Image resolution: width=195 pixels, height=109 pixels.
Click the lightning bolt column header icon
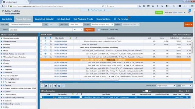(x=50, y=38)
